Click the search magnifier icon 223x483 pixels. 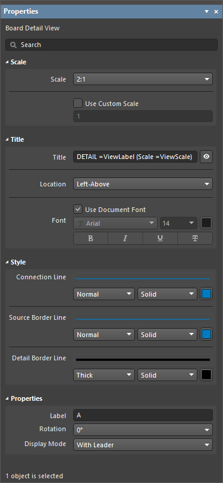coord(13,45)
